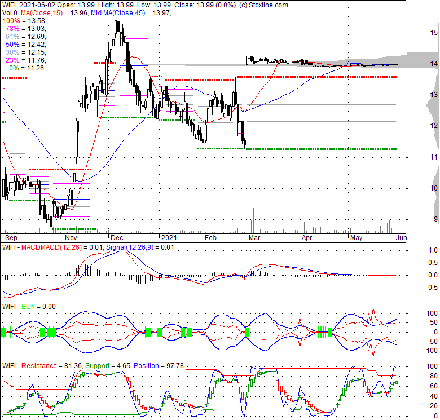The image size is (440, 420).
Task: Click the 9 price level on the axis
Action: [x=435, y=219]
